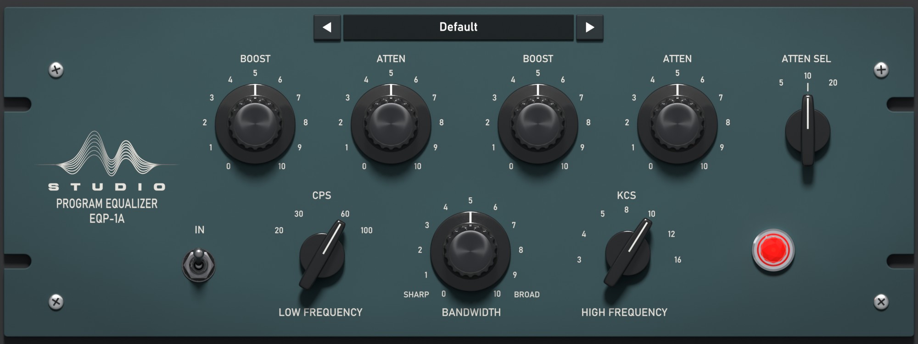Click the KCS label

627,195
